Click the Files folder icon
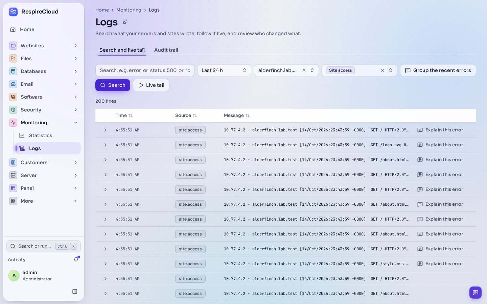The width and height of the screenshot is (487, 304). (x=13, y=58)
